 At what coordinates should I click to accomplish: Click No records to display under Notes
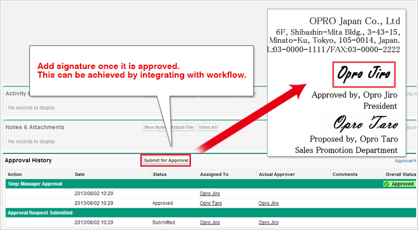tap(32, 142)
